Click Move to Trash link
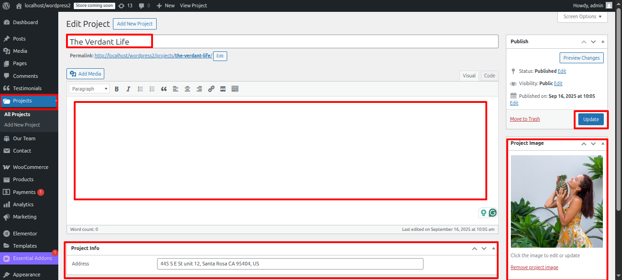 (525, 119)
